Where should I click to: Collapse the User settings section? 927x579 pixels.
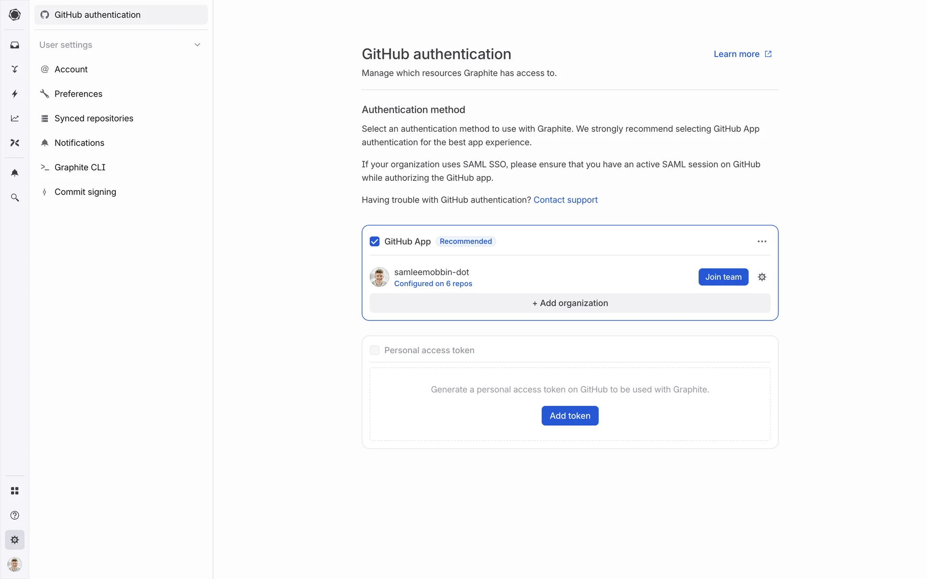[x=197, y=45]
